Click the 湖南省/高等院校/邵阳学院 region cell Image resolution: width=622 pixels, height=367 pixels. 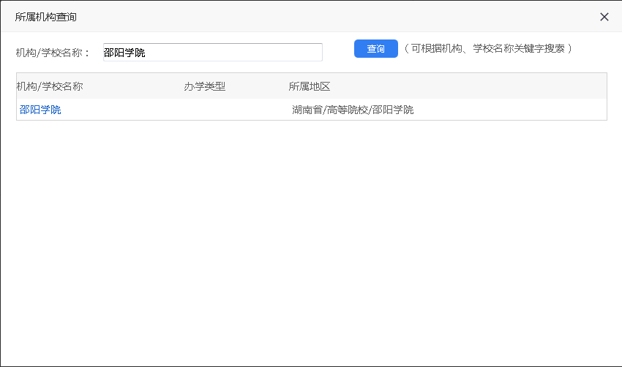353,110
